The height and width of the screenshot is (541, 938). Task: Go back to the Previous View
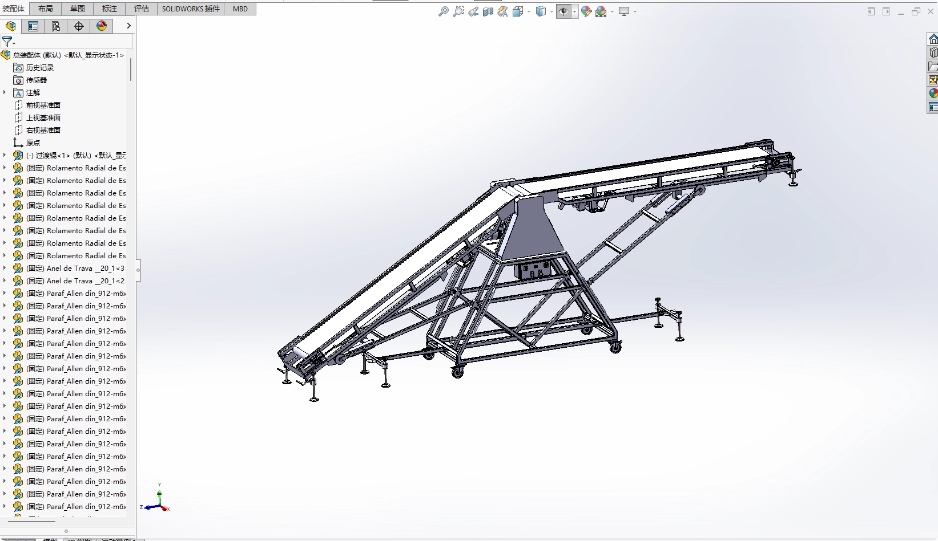[x=473, y=11]
